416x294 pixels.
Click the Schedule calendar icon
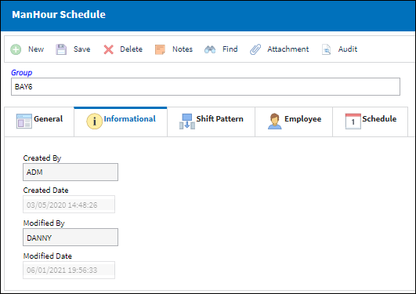click(353, 122)
